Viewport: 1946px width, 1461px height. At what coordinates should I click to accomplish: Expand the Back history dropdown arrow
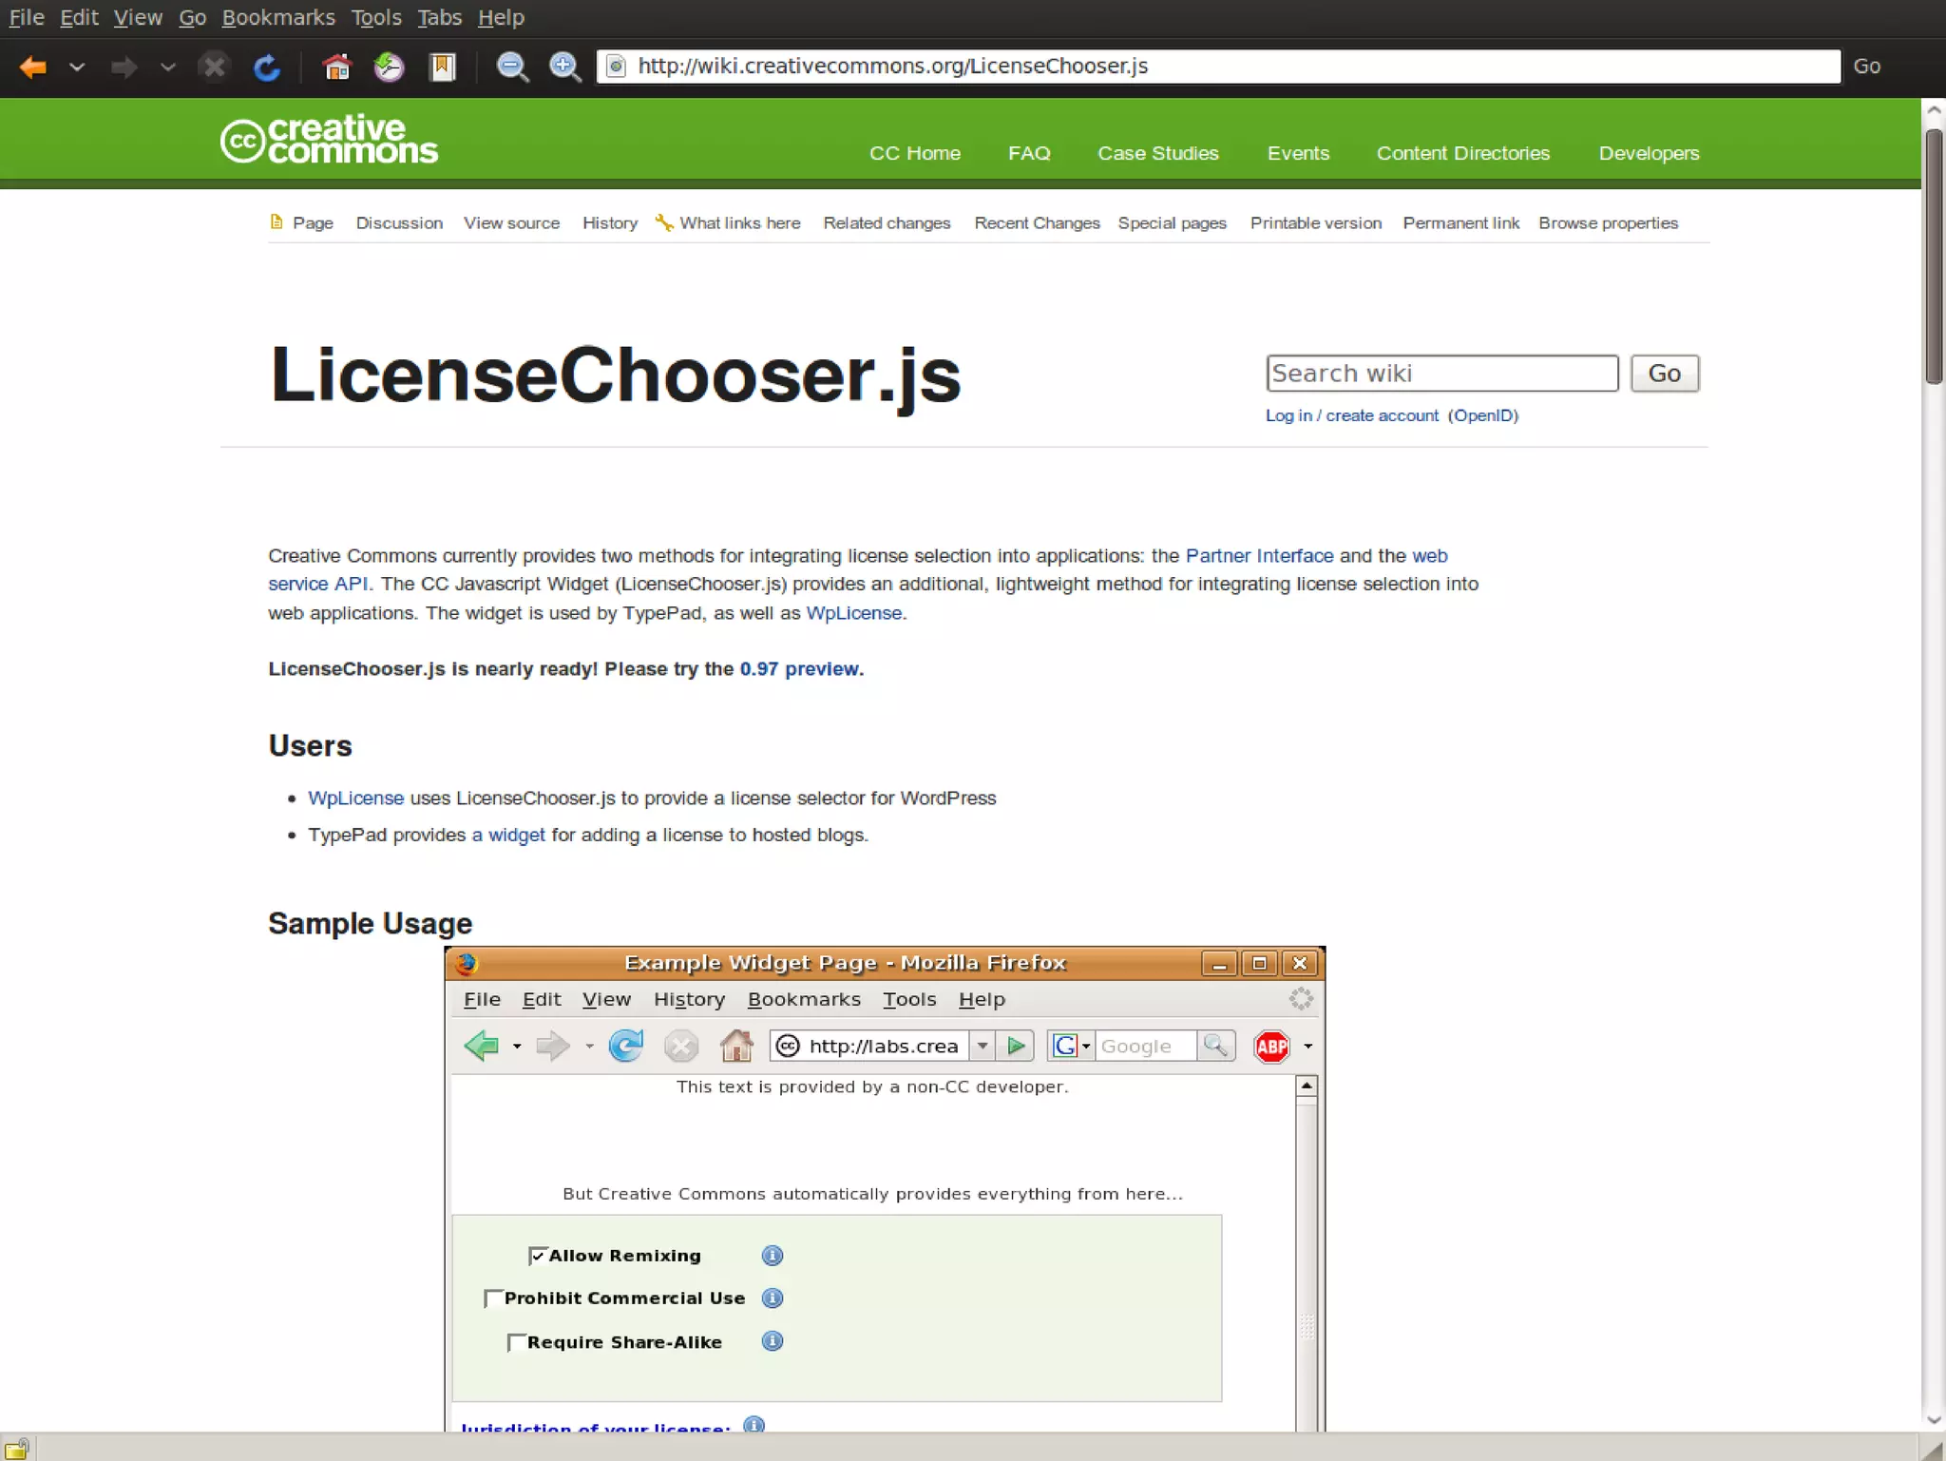tap(77, 67)
